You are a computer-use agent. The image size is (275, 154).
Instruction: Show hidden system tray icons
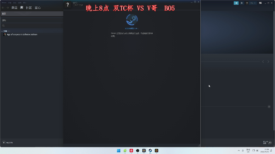[x=239, y=151]
